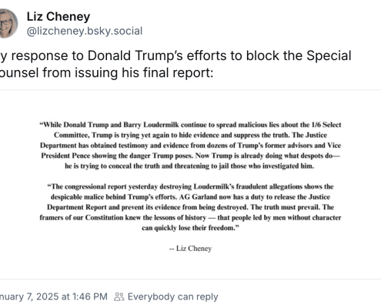
Task: Click the 'AG Garland' mention in statement
Action: coord(198,197)
